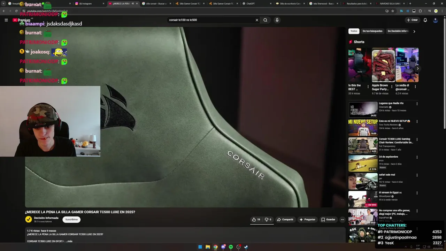446x251 pixels.
Task: Dislike the video with thumbs down
Action: pos(268,220)
